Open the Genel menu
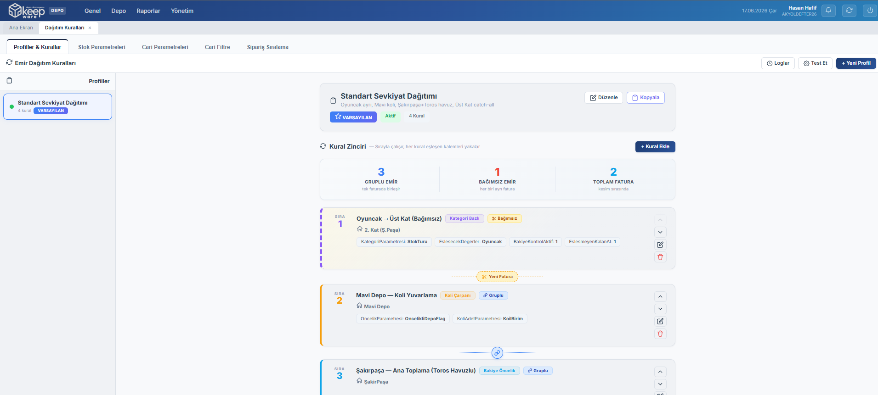878x395 pixels. pos(92,11)
